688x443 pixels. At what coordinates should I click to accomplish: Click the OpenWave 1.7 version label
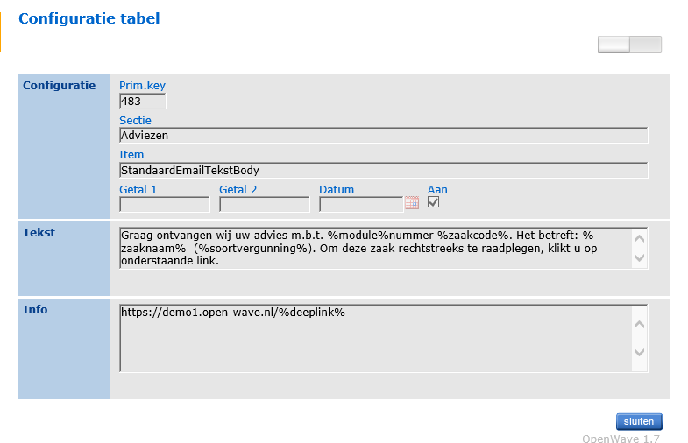click(621, 438)
